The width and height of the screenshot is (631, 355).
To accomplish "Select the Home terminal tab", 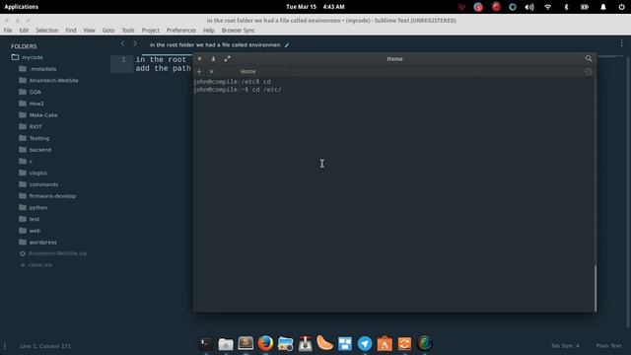I will (x=247, y=72).
